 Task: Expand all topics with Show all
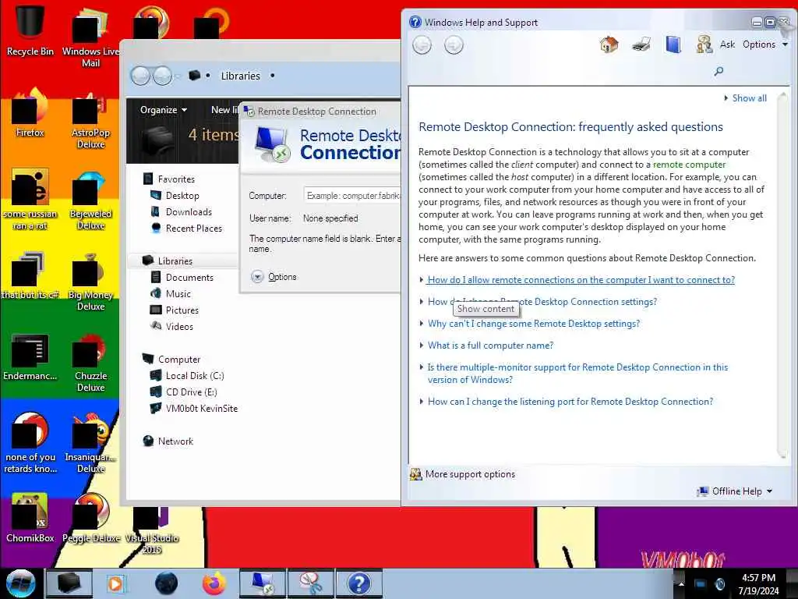[745, 98]
